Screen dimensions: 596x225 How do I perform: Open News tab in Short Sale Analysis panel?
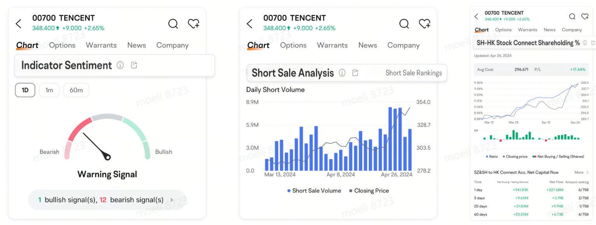click(x=368, y=45)
